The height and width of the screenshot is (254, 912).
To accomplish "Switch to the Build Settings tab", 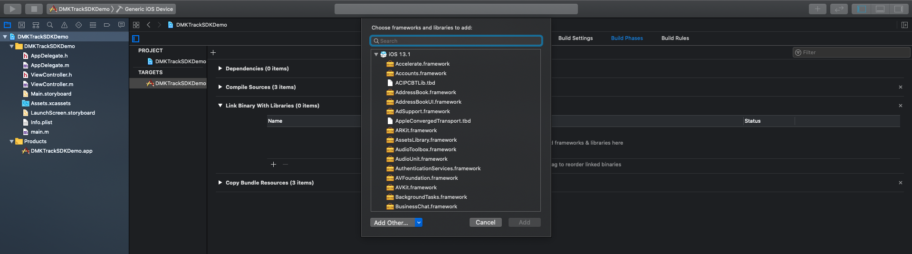I will point(575,38).
